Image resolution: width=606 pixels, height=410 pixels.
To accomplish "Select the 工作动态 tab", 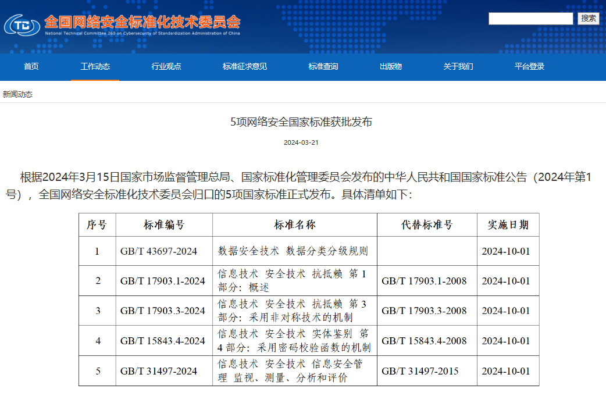I will pos(95,66).
